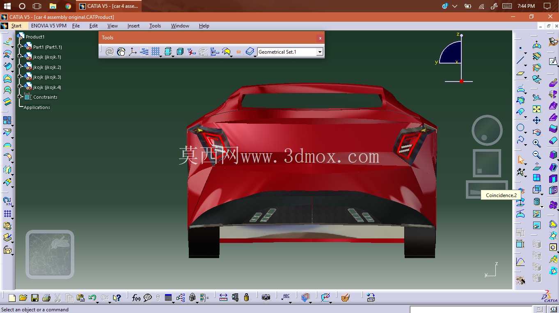Open the Help menu
The height and width of the screenshot is (313, 559).
pos(204,26)
